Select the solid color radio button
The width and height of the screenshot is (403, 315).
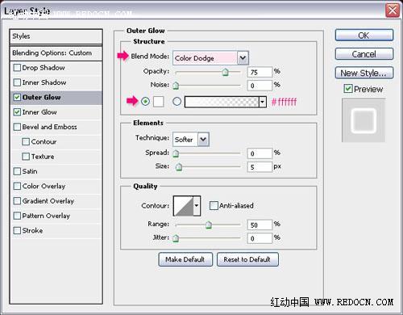pos(145,102)
